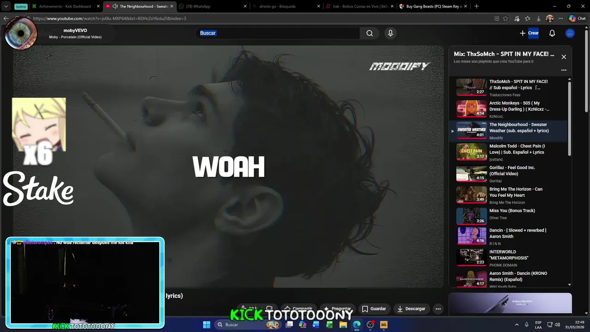Open Edge settings and more menu
590x332 pixels.
(560, 18)
